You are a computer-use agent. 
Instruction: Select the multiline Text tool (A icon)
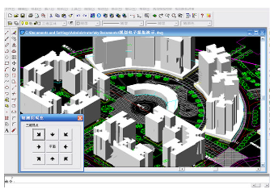coord(7,131)
